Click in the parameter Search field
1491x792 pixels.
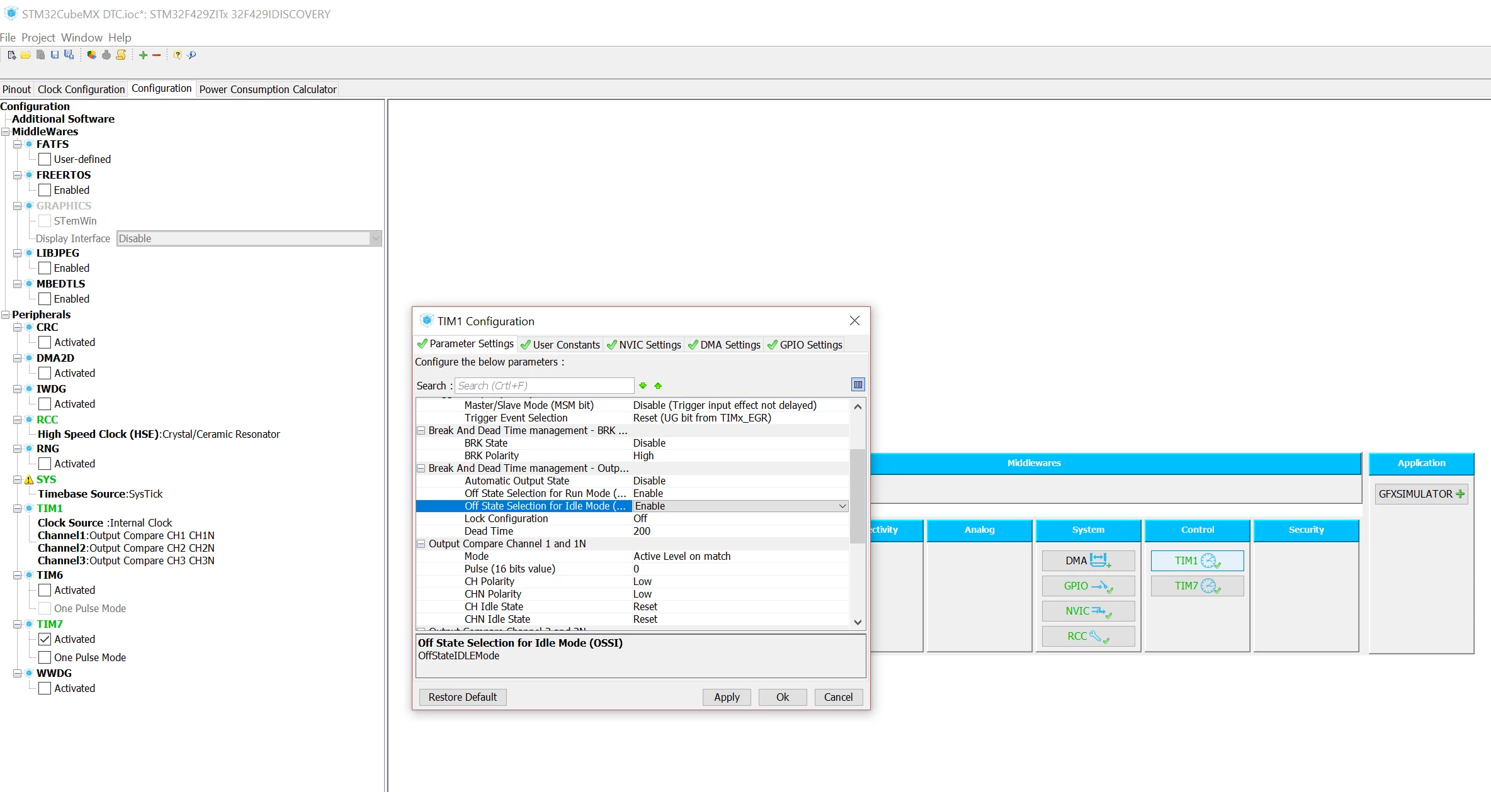tap(544, 386)
